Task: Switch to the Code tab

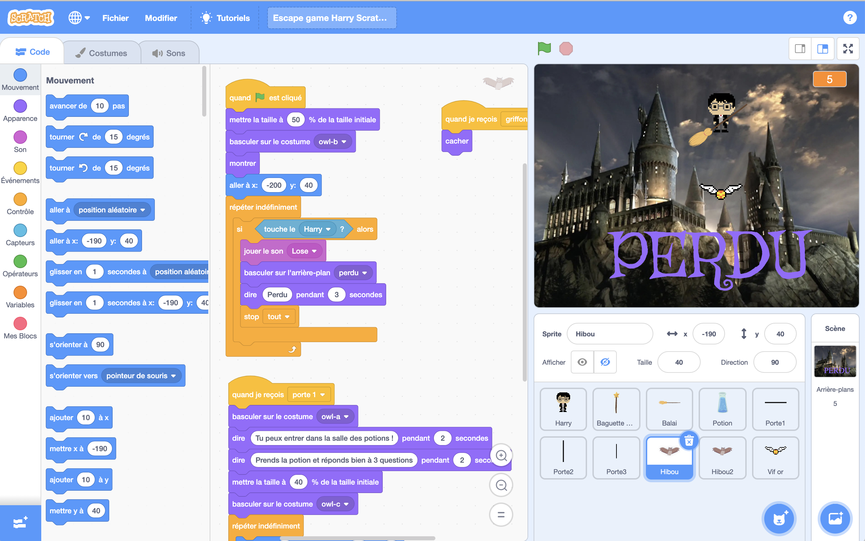Action: (32, 52)
